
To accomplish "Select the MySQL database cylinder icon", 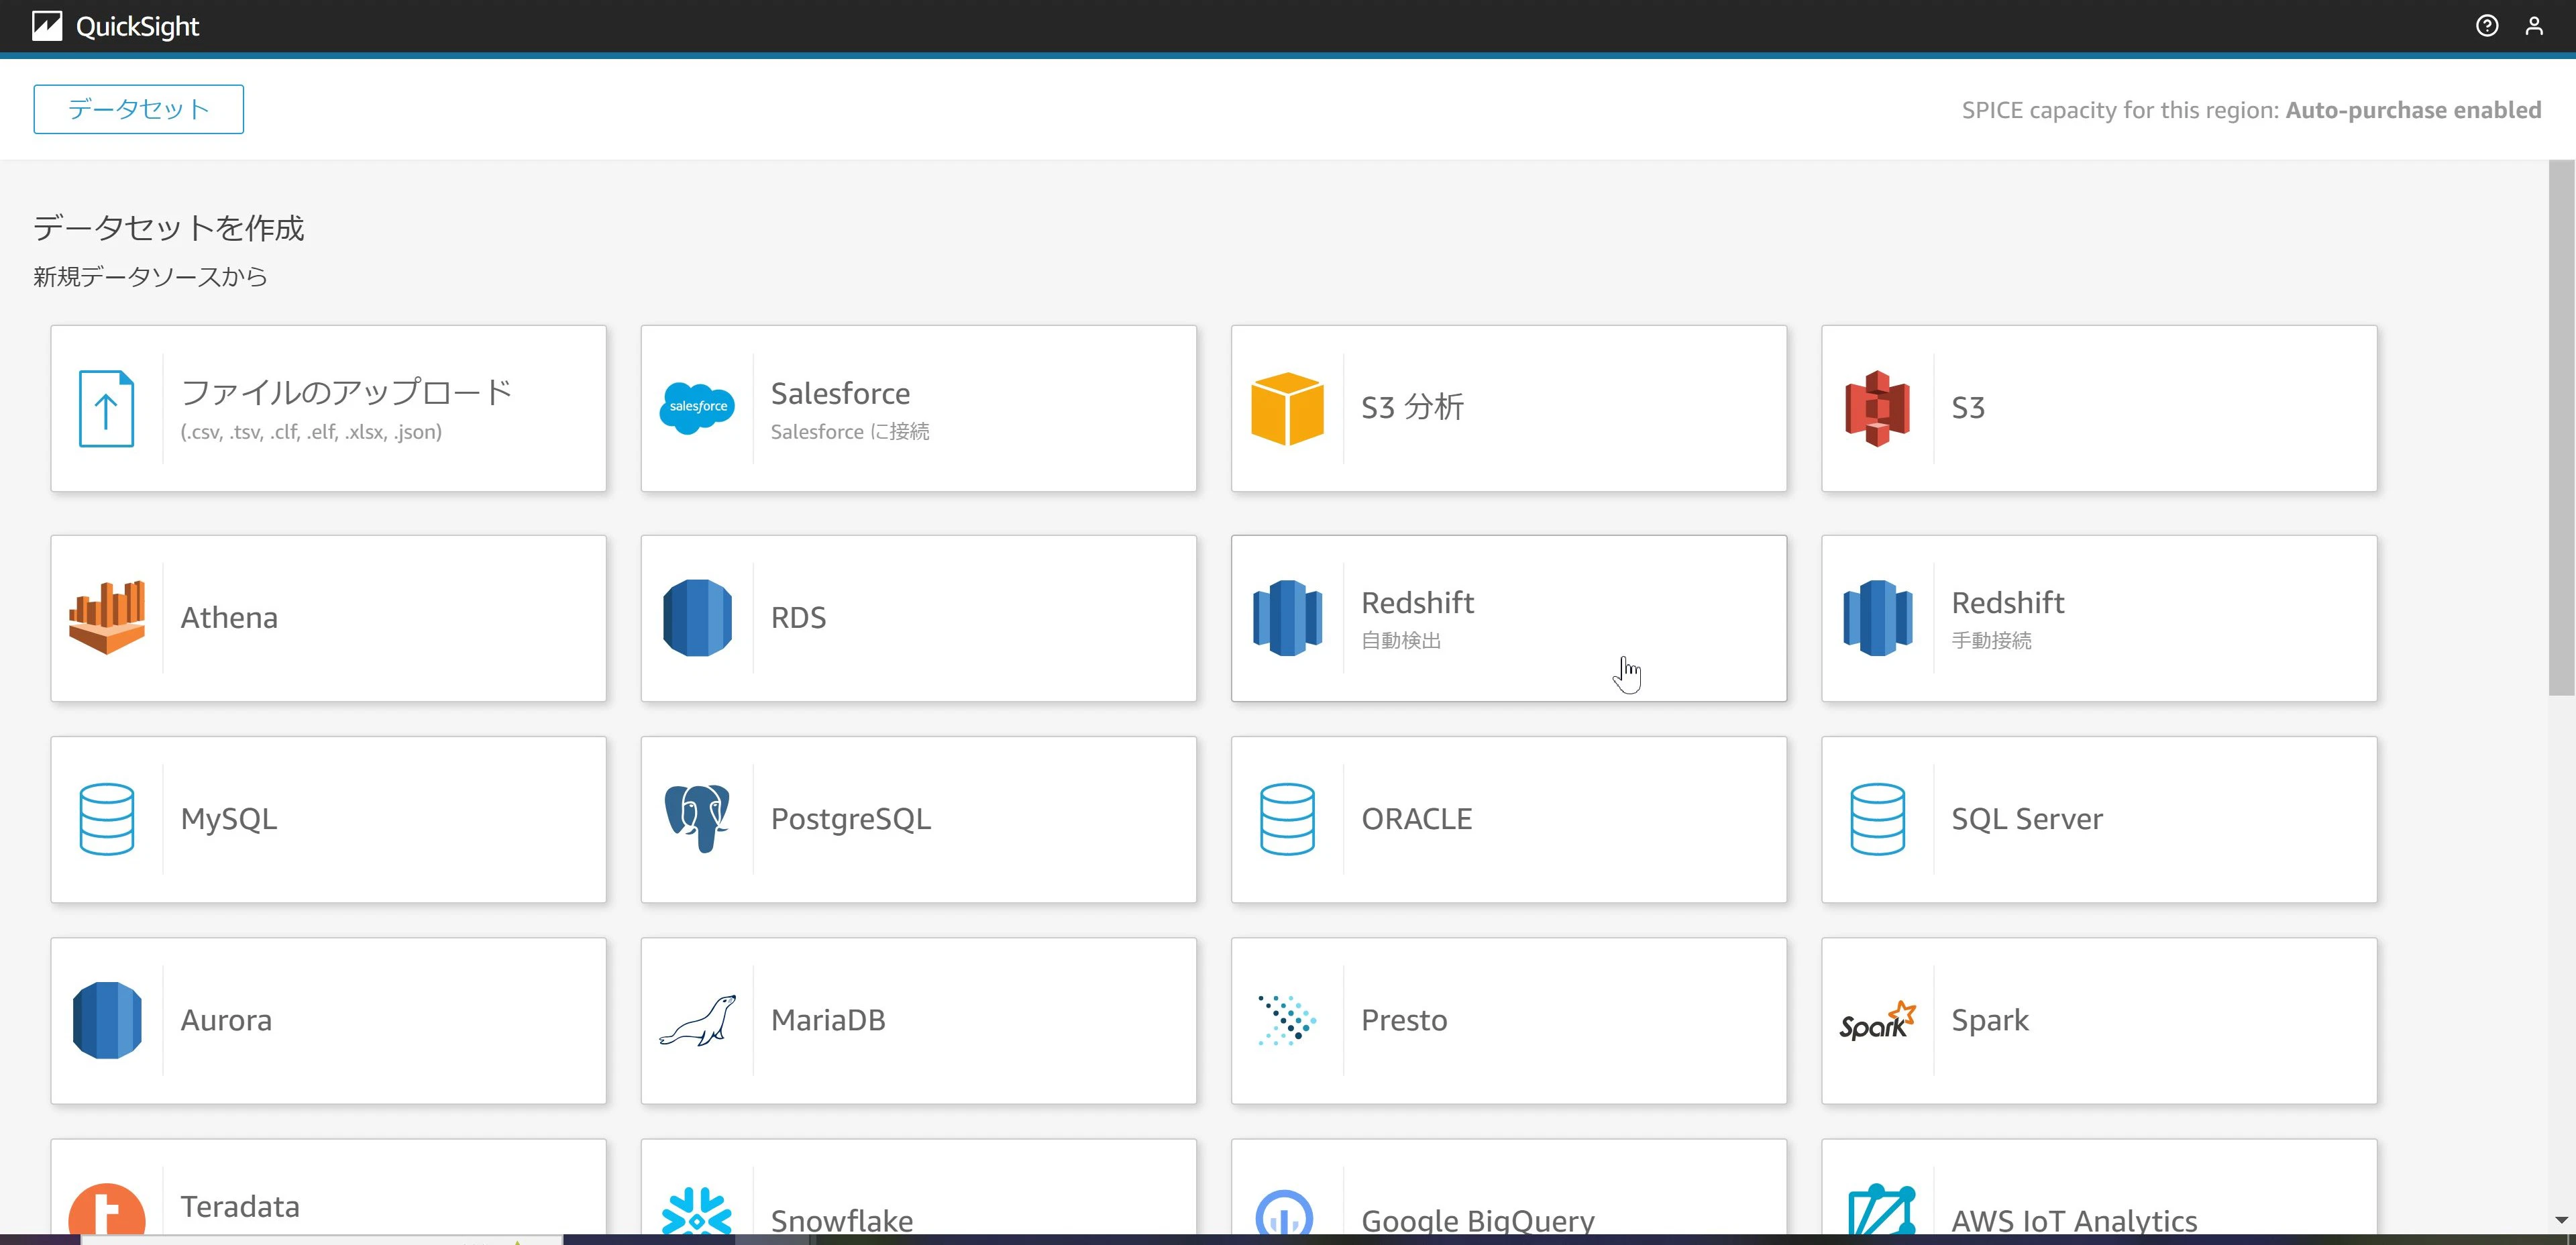I will tap(107, 819).
